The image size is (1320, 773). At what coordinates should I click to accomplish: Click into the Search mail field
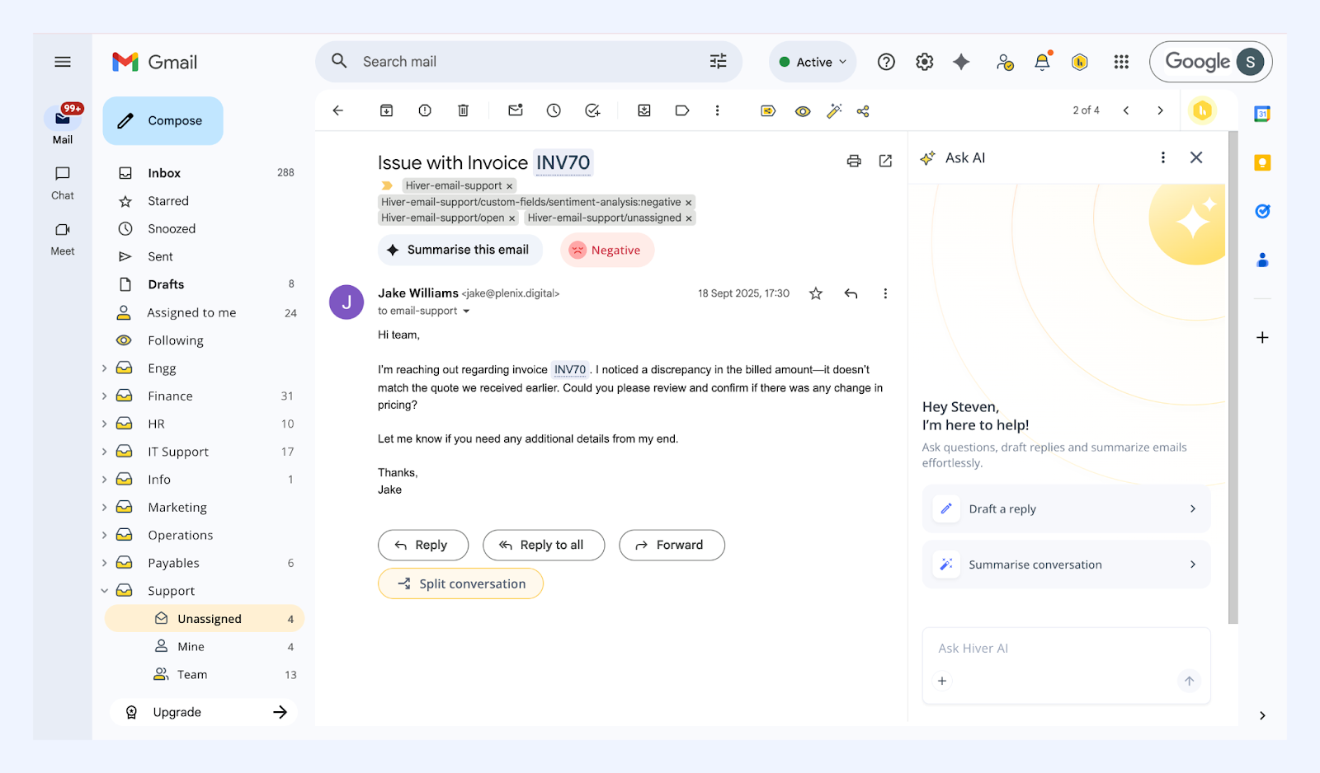(x=528, y=62)
